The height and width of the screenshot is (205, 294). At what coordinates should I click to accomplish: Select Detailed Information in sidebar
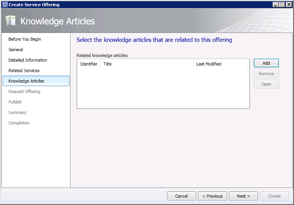point(28,60)
